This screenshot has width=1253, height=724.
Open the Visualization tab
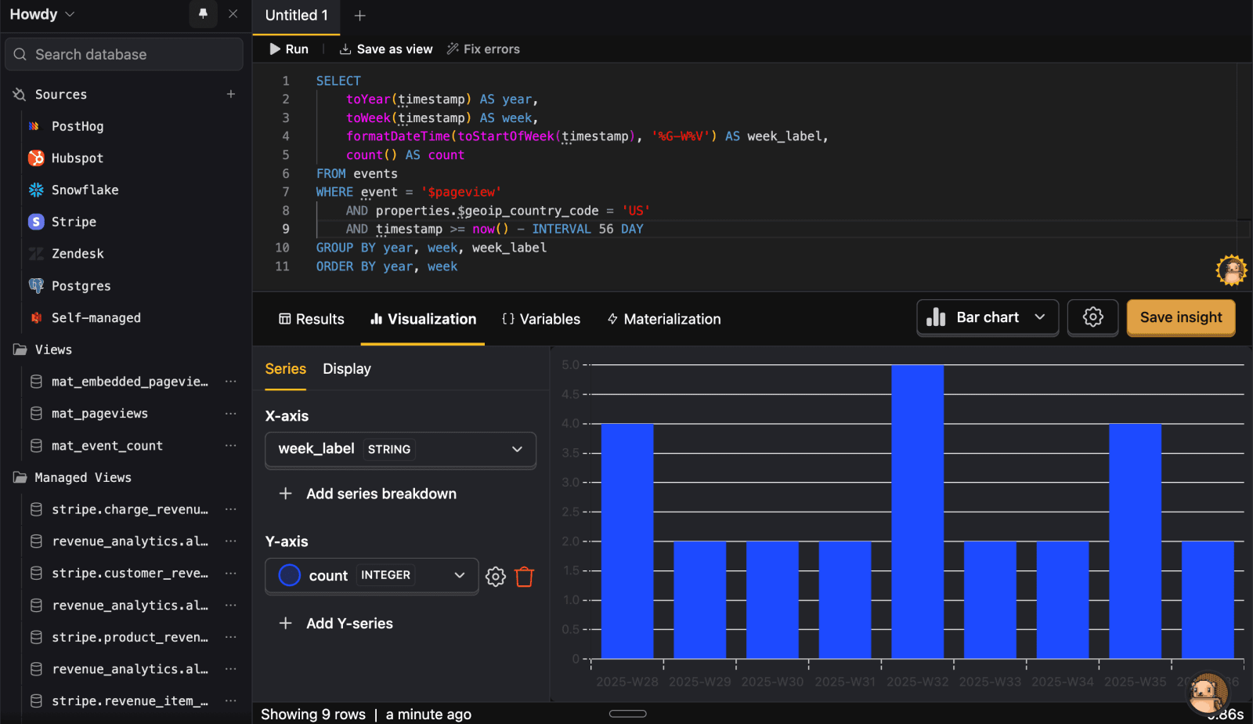point(423,319)
